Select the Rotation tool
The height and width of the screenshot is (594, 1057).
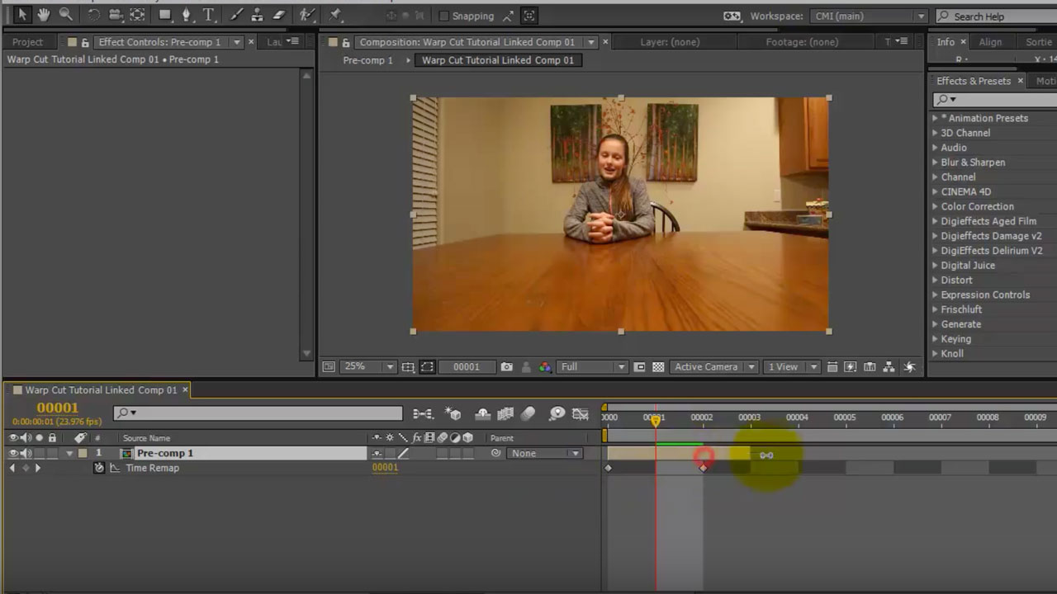coord(93,15)
